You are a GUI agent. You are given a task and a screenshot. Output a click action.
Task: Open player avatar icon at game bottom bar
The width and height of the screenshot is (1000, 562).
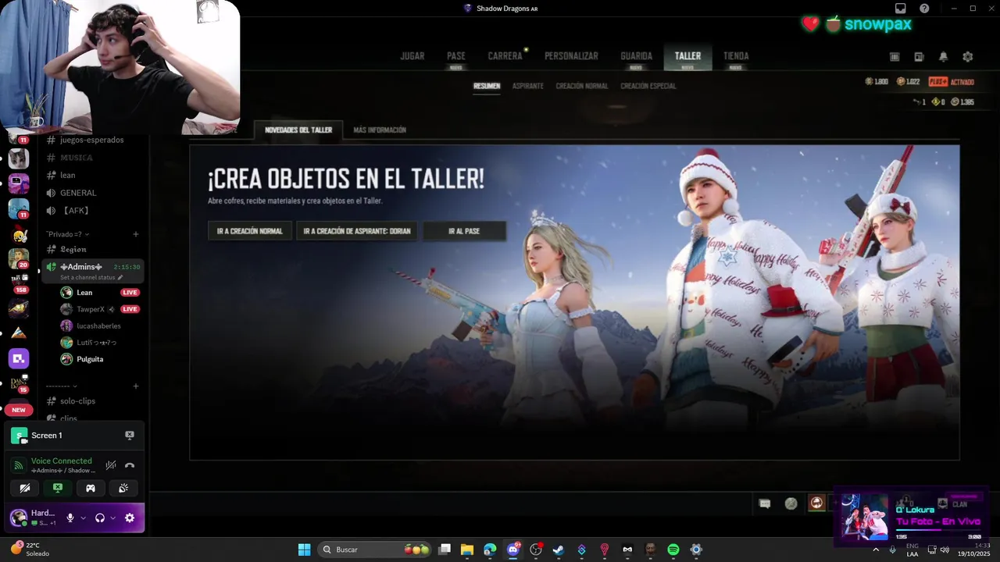click(816, 503)
